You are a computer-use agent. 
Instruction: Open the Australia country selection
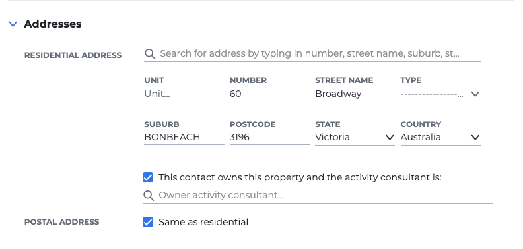point(440,138)
